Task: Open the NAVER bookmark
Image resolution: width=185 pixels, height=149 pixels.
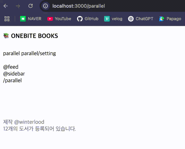Action: coord(31,19)
